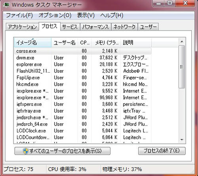Click すべてのユーザーのプロセスを表示 button
The height and width of the screenshot is (176, 198).
click(x=63, y=151)
